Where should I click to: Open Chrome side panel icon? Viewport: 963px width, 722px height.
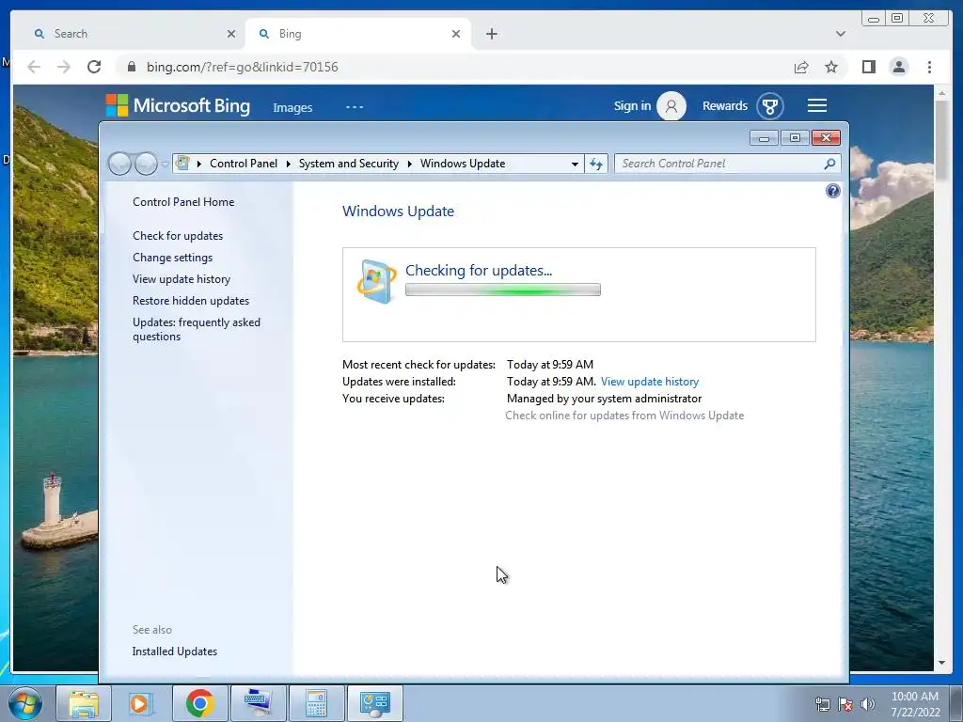(x=868, y=67)
